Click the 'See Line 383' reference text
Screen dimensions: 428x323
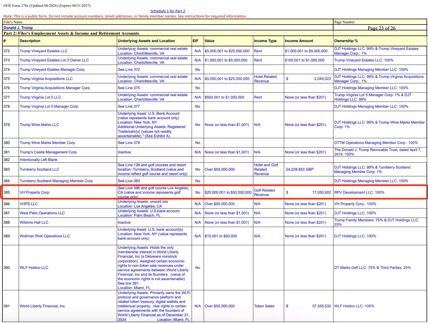click(x=129, y=181)
